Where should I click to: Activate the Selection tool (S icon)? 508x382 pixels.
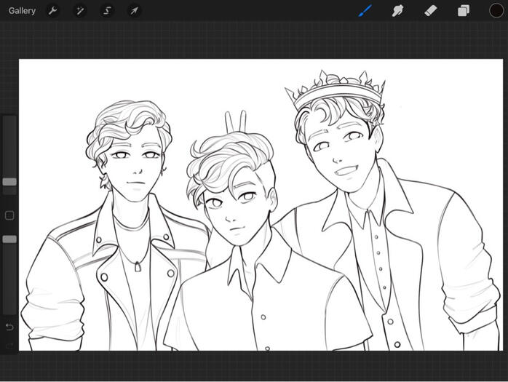pos(107,11)
